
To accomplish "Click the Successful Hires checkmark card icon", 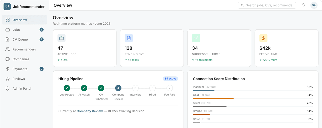I will [x=196, y=38].
